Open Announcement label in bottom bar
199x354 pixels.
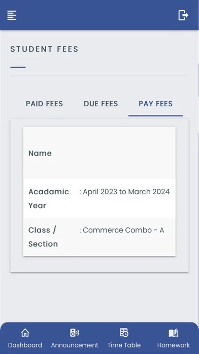(x=75, y=345)
